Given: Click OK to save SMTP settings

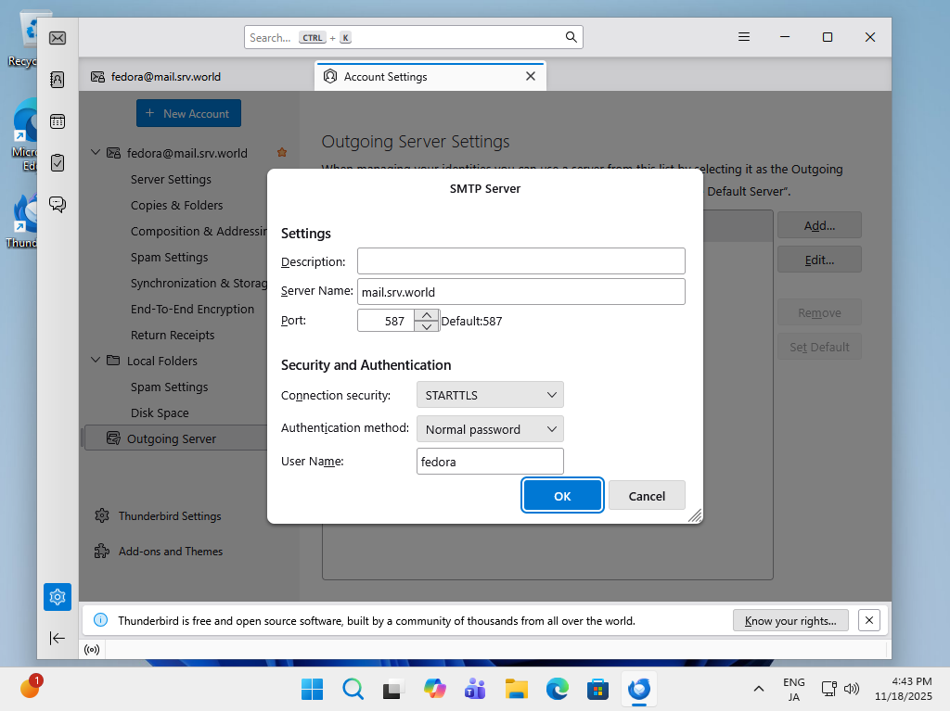Looking at the screenshot, I should click(562, 495).
